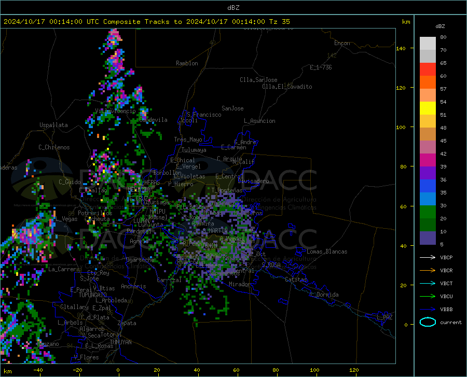Screen dimensions: 467x377
Task: Click the 140 km vertical axis tick label
Action: pos(401,48)
